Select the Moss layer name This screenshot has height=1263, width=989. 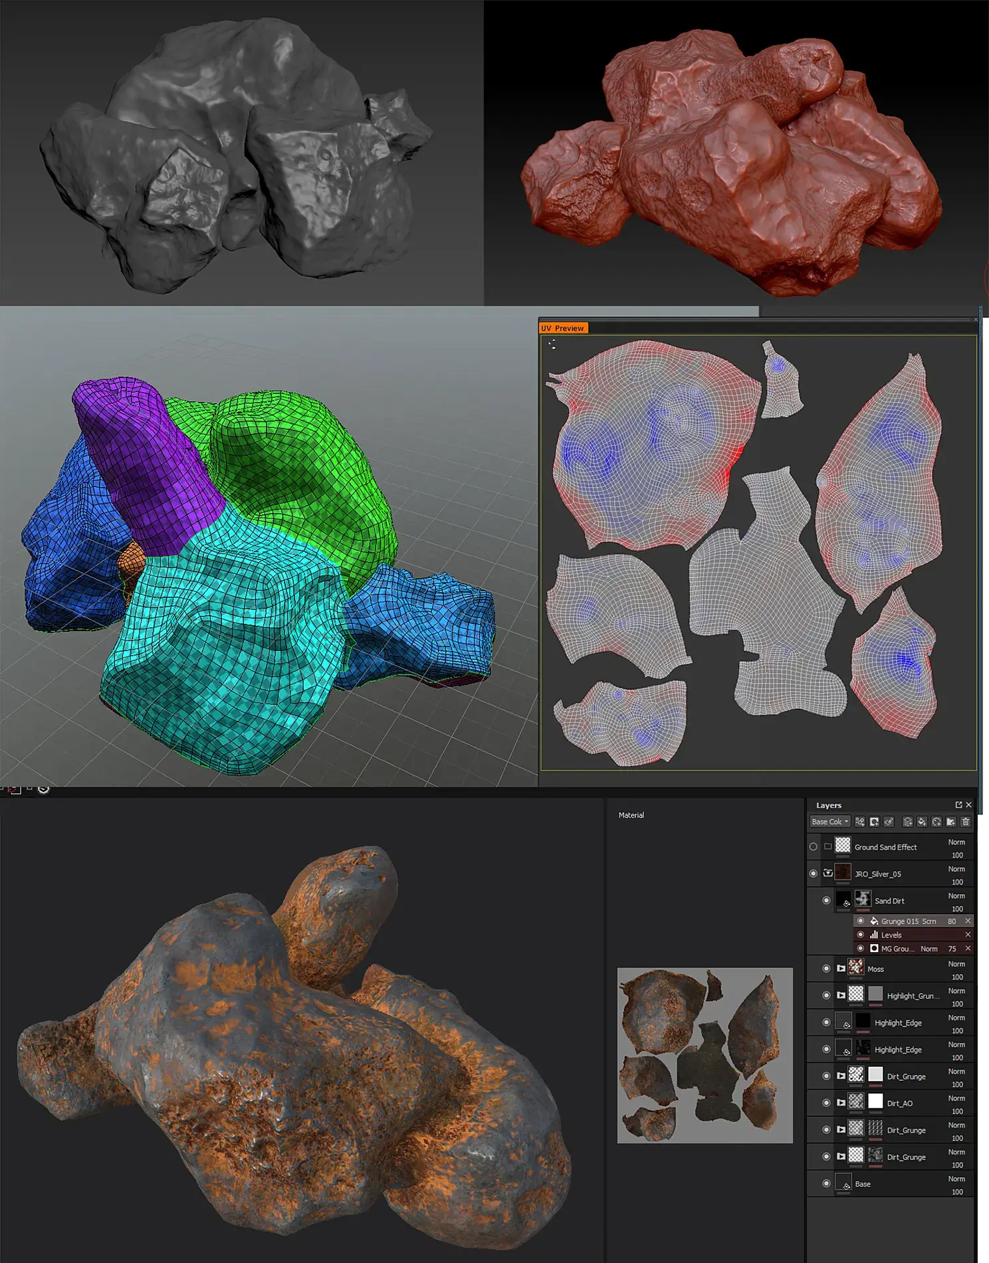pos(875,969)
